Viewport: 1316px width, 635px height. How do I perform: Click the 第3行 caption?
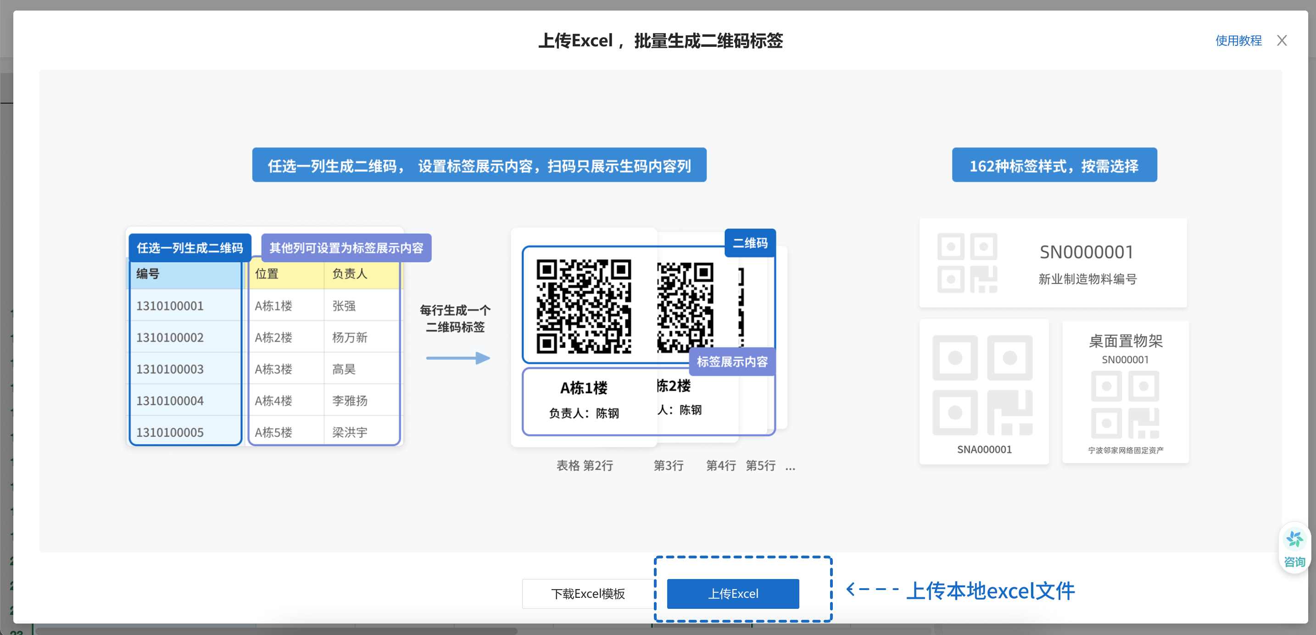[668, 465]
